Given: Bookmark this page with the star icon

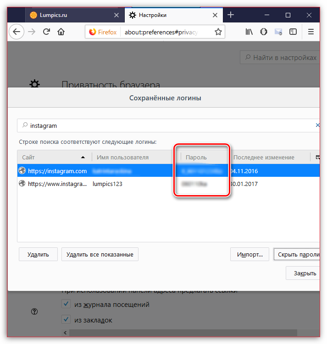Looking at the screenshot, I should point(218,32).
